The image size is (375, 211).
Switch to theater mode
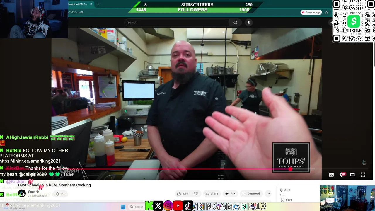pyautogui.click(x=352, y=175)
